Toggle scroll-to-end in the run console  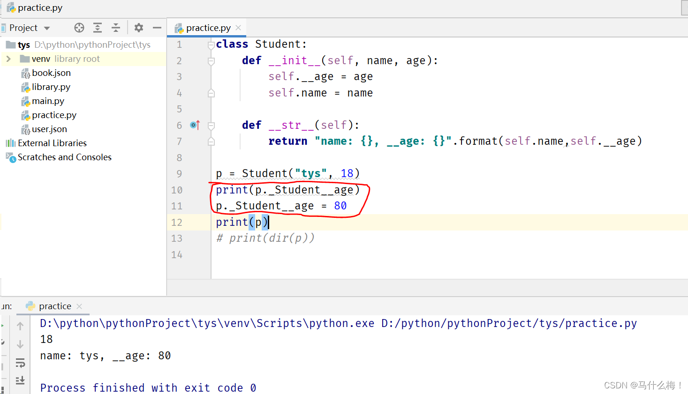tap(20, 380)
